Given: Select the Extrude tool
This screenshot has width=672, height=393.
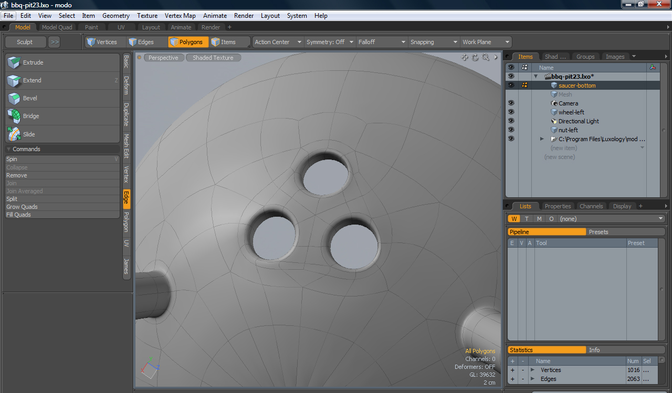Looking at the screenshot, I should pyautogui.click(x=62, y=62).
